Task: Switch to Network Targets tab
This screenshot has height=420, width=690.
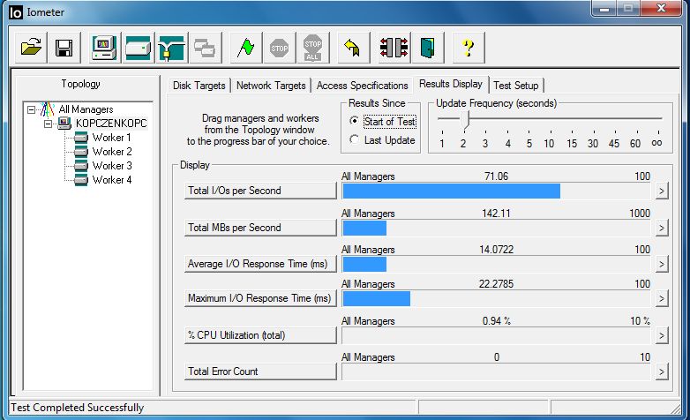Action: click(x=271, y=86)
